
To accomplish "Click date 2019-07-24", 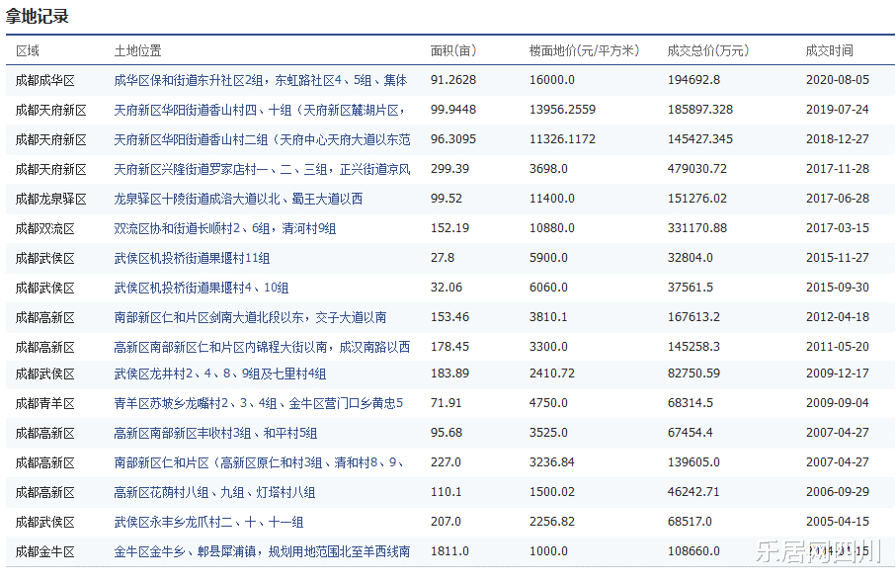I will pyautogui.click(x=838, y=110).
